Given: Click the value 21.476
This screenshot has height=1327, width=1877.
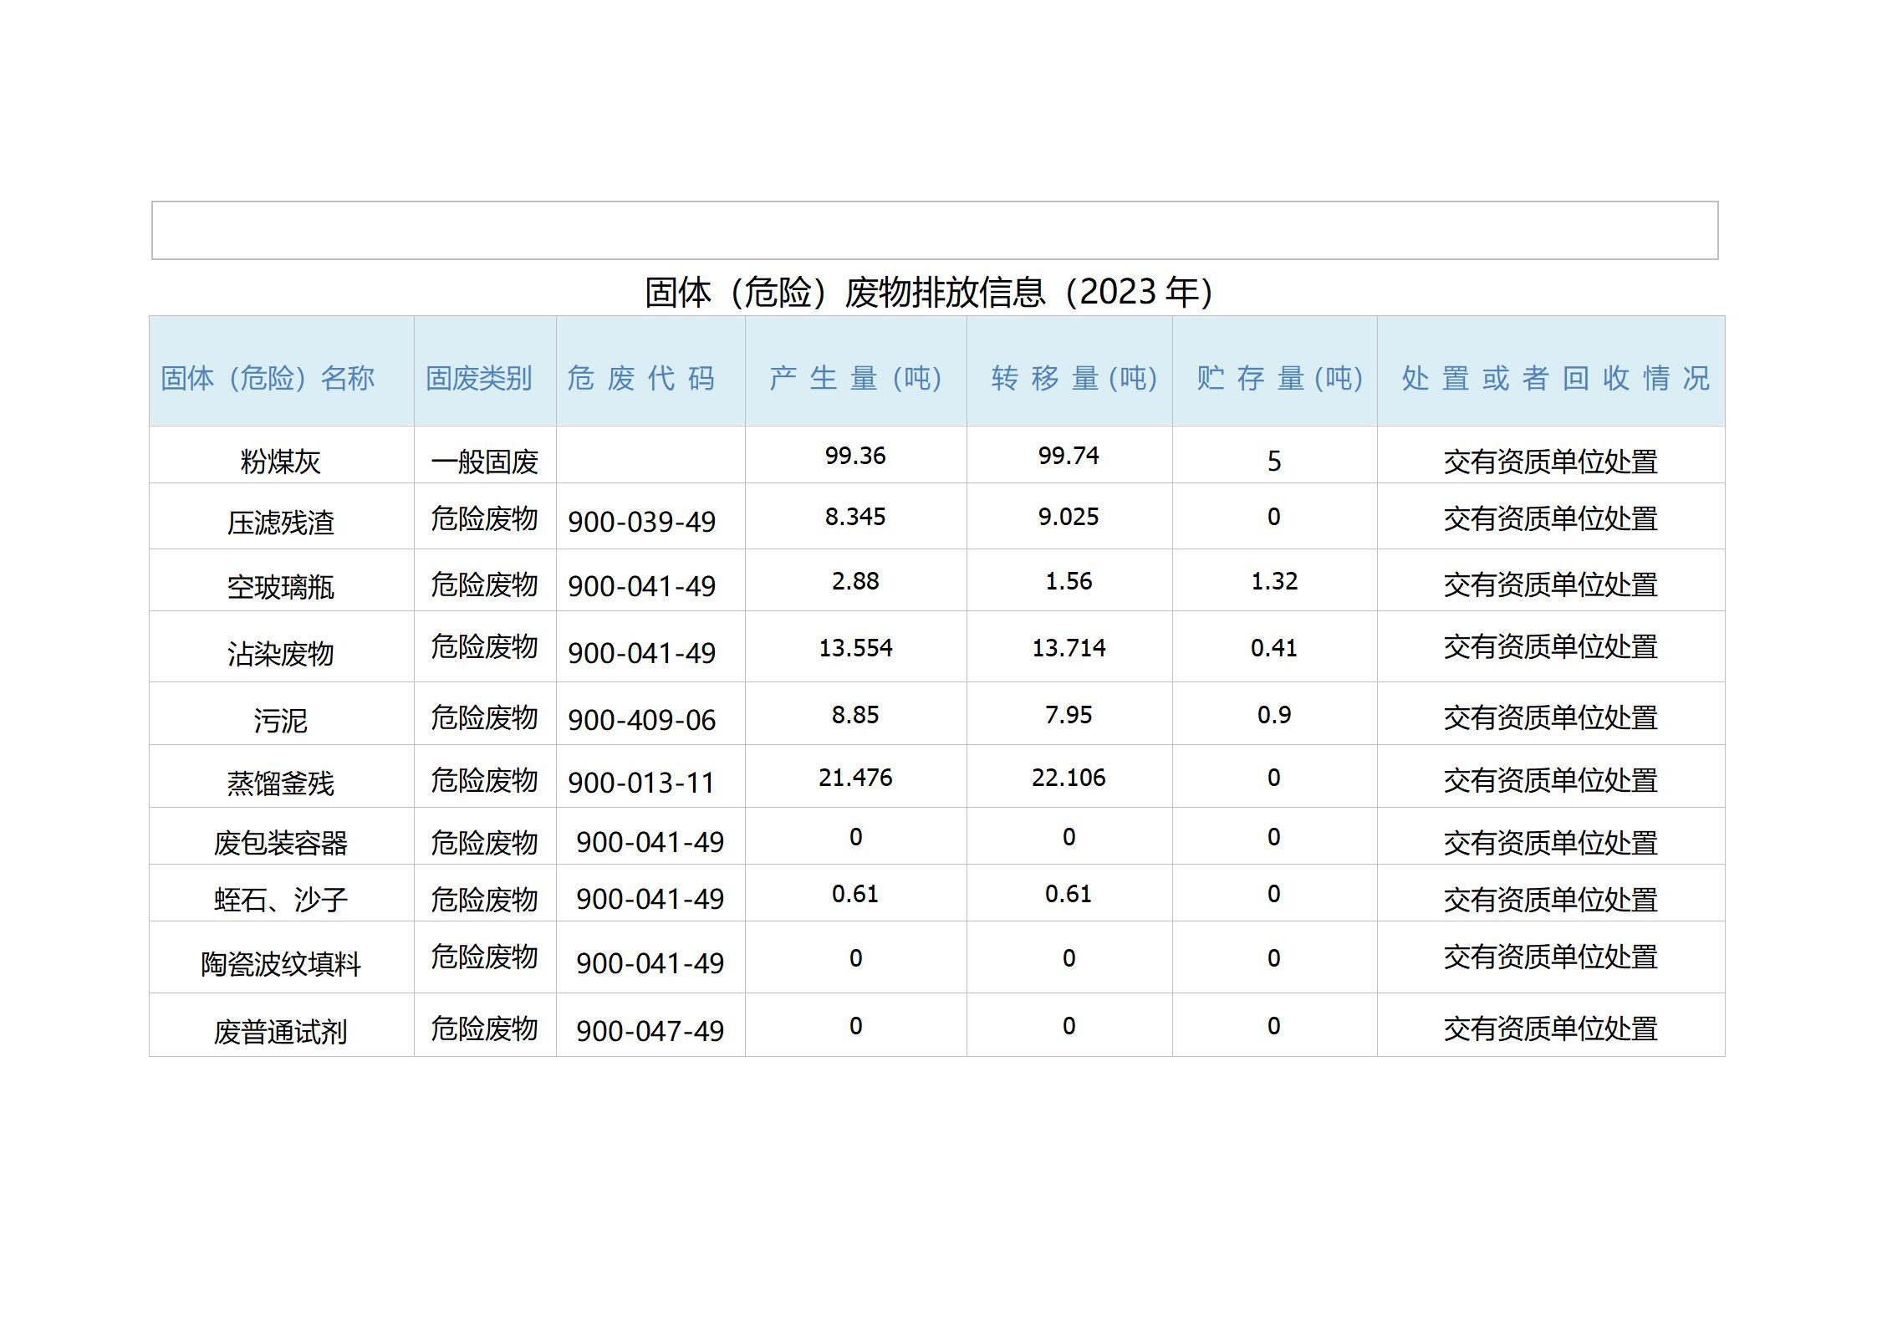Looking at the screenshot, I should point(855,778).
